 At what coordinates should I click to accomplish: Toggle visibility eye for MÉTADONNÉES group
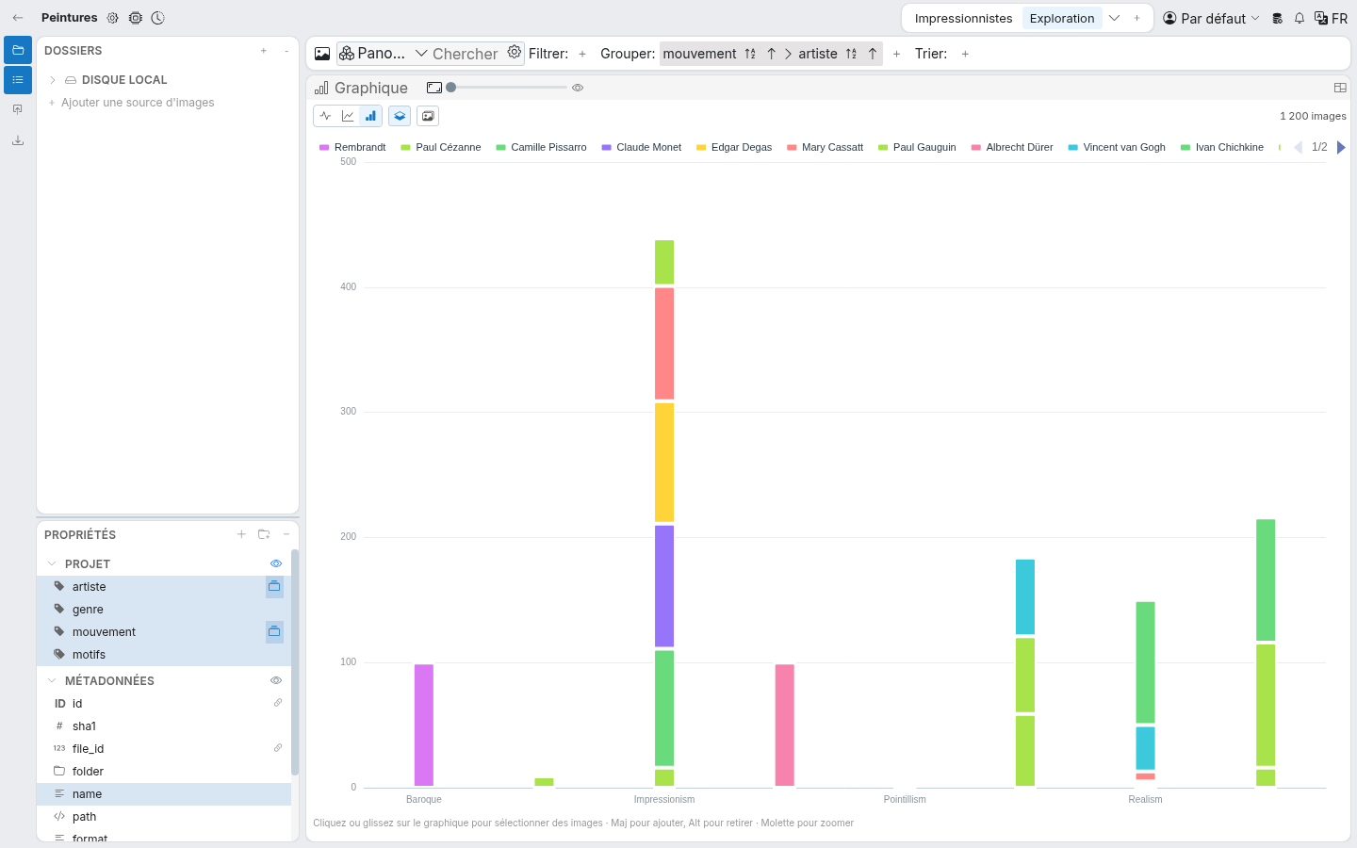[x=276, y=680]
